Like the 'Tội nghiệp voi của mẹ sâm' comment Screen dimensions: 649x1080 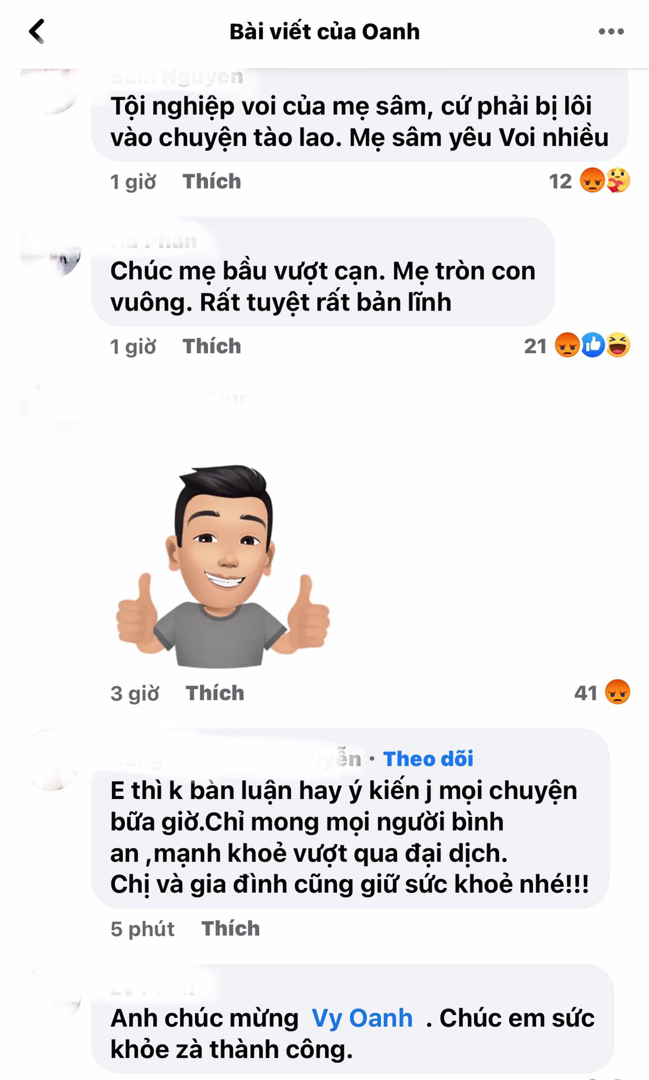212,181
